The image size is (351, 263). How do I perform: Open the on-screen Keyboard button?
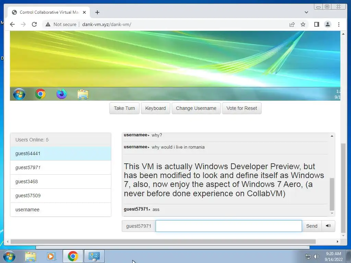point(156,108)
